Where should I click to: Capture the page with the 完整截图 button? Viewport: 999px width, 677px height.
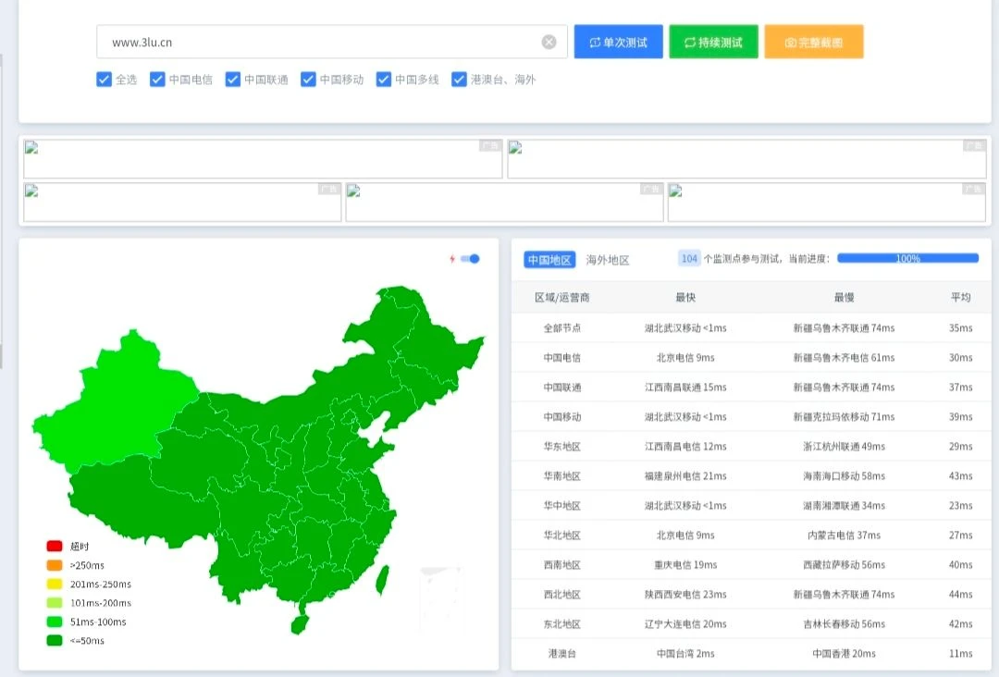click(813, 42)
